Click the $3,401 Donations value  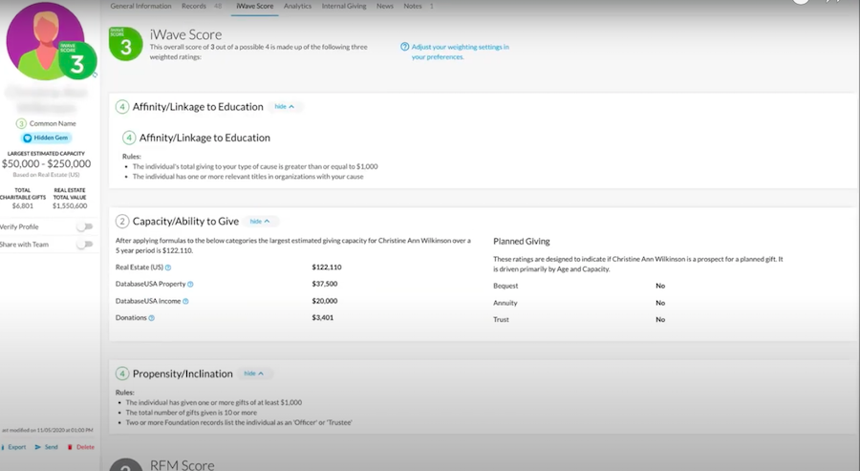(x=323, y=317)
